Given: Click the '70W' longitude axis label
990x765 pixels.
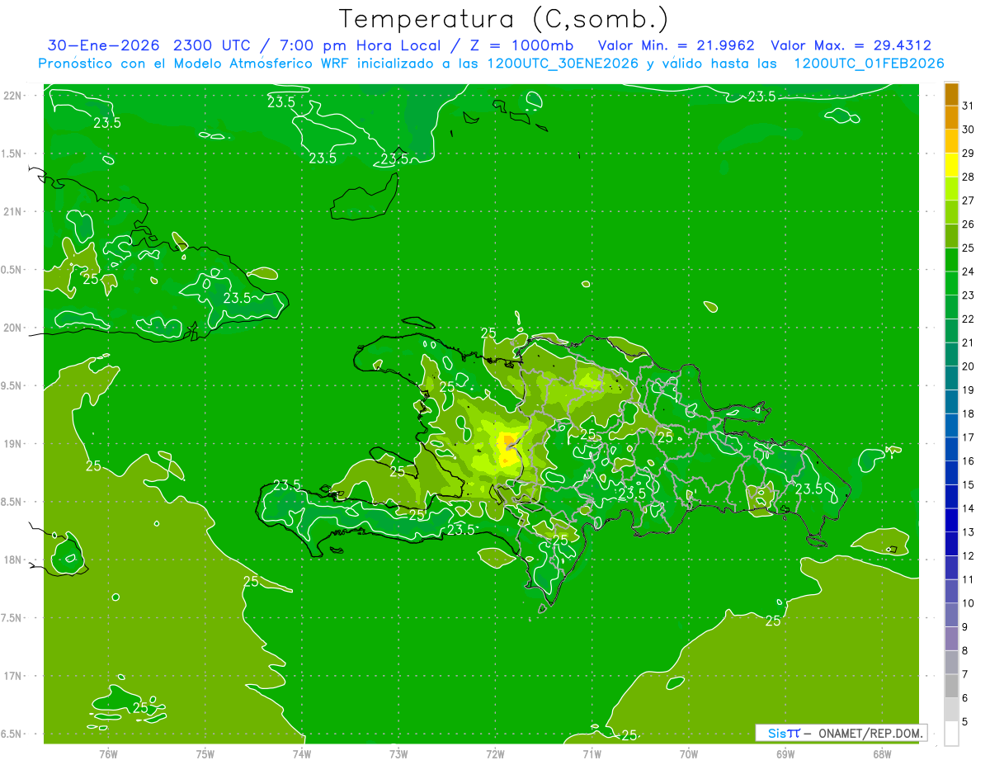Looking at the screenshot, I should (x=689, y=753).
